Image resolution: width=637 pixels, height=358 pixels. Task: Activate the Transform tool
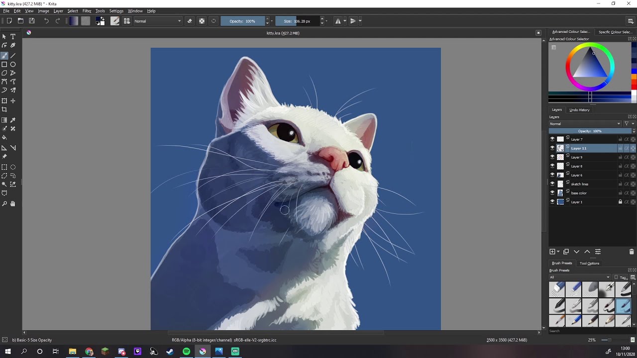pyautogui.click(x=4, y=101)
